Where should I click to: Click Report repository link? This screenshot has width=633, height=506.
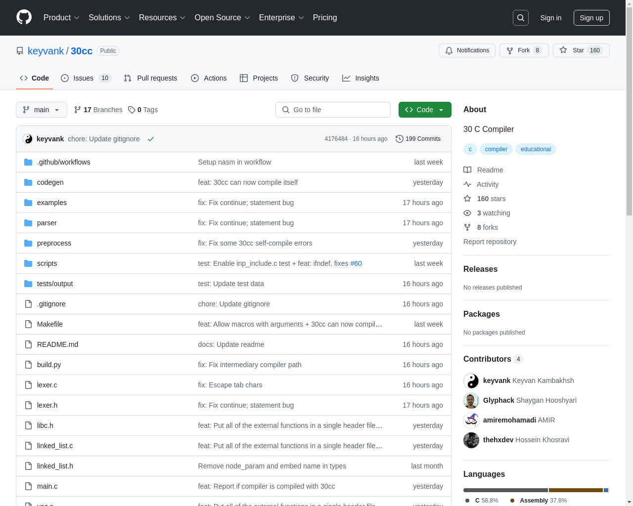click(x=490, y=242)
